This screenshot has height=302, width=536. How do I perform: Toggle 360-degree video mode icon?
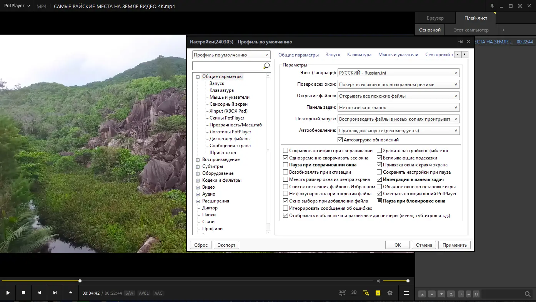pos(342,293)
